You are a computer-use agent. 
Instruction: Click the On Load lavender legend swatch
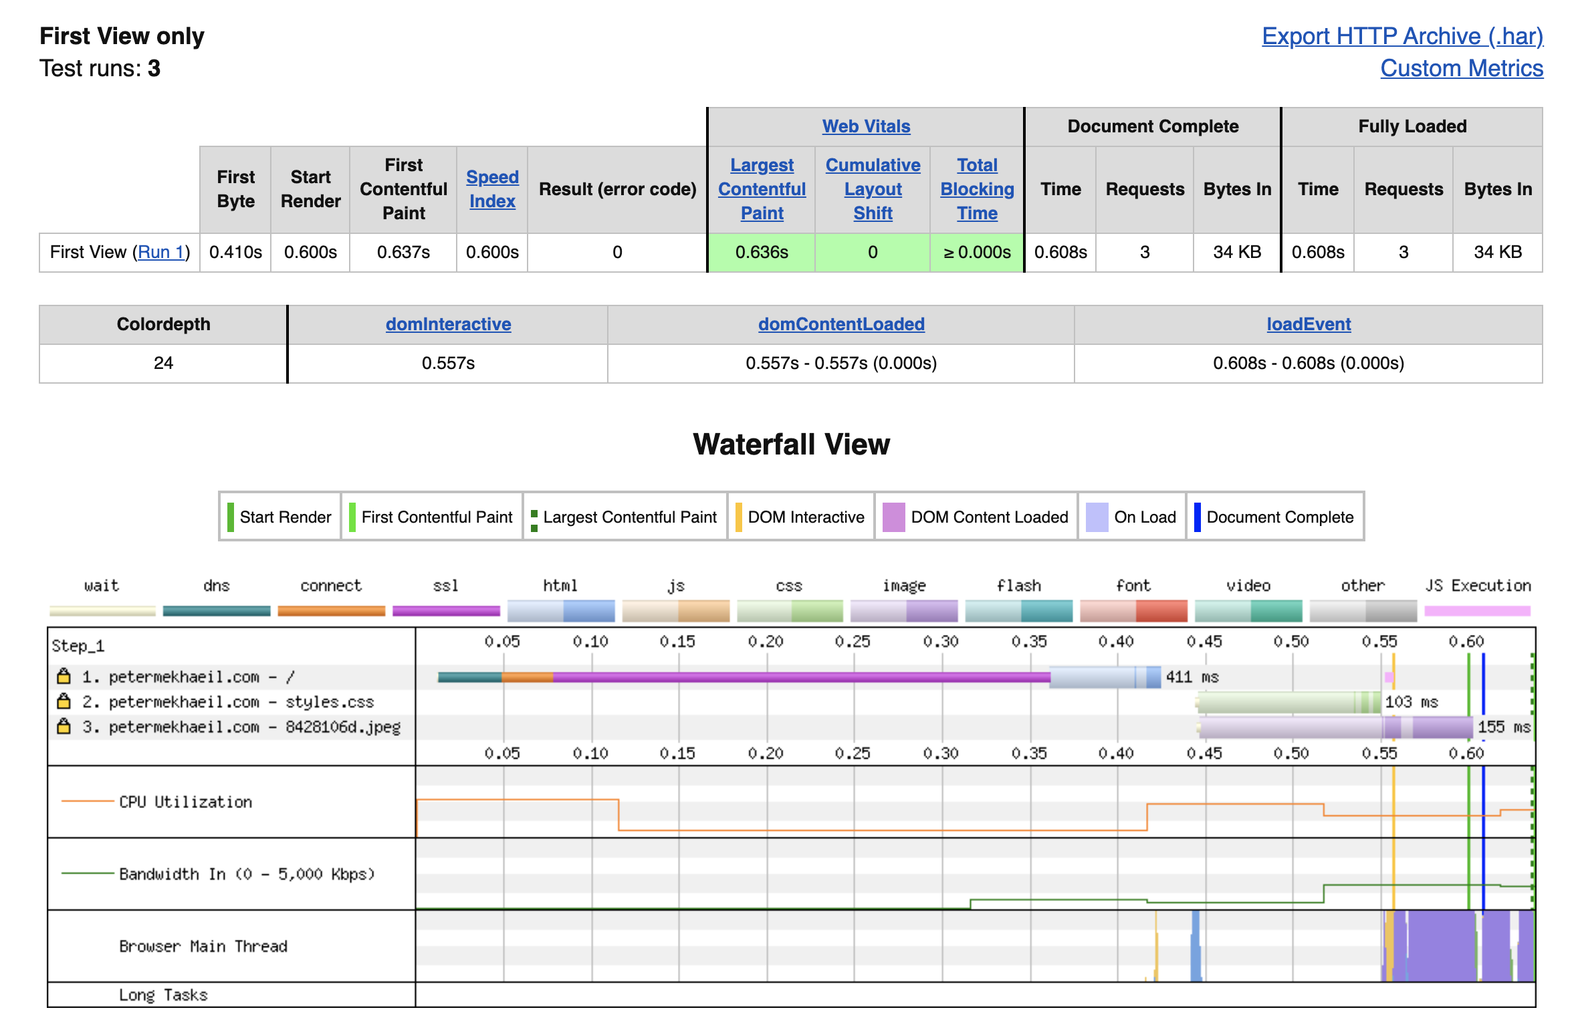[x=1097, y=517]
